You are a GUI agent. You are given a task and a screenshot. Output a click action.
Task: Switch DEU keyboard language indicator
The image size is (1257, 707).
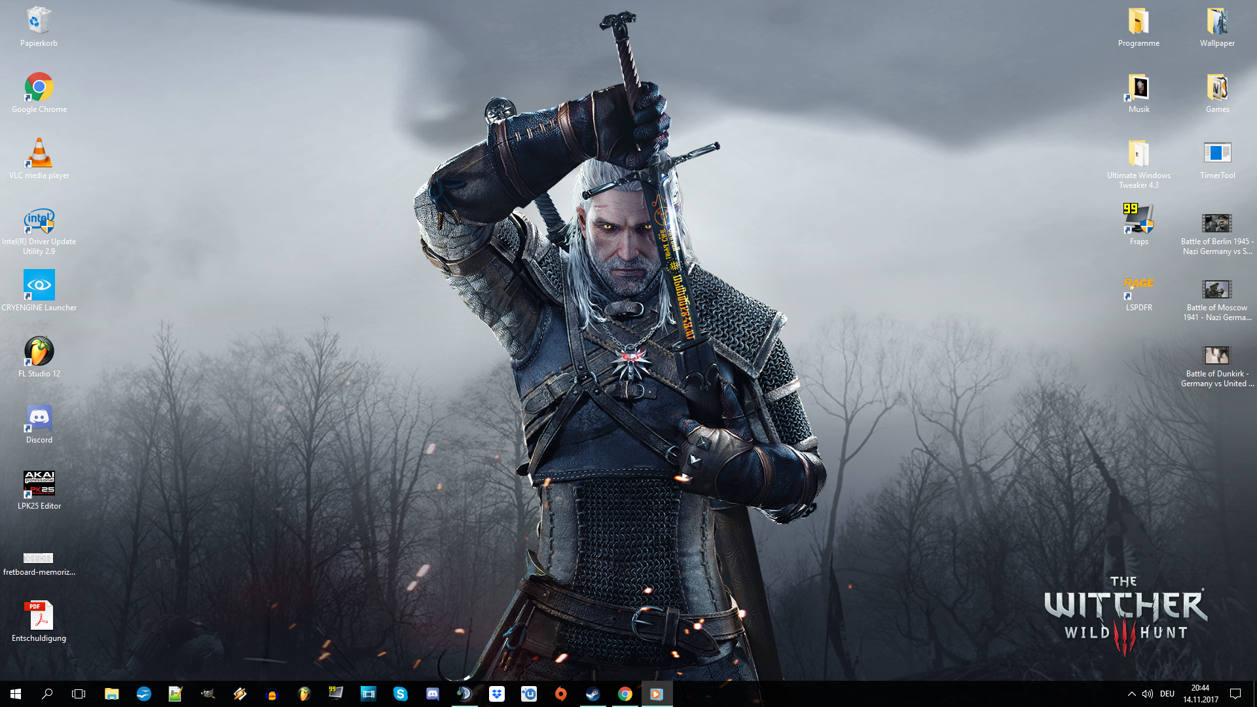pos(1167,694)
